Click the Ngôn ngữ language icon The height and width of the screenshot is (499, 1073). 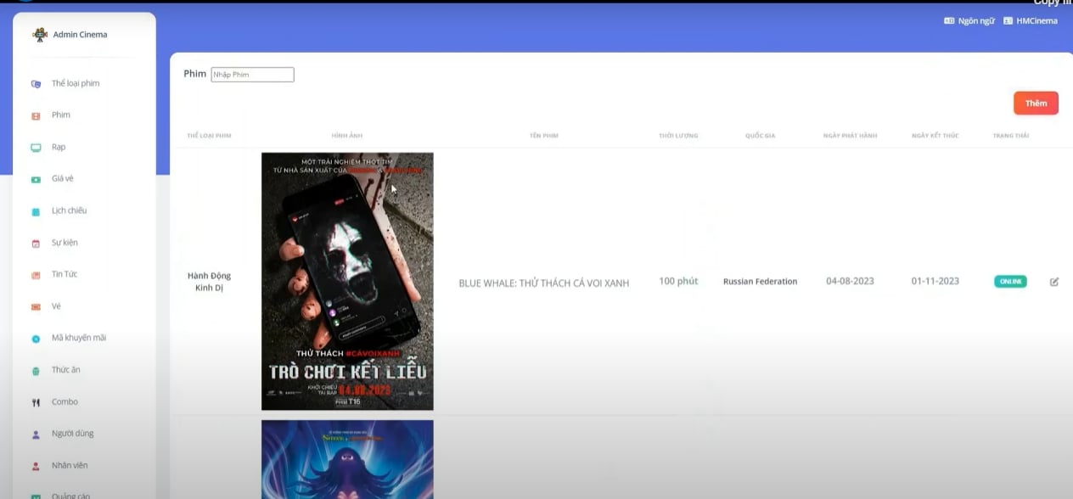(949, 20)
